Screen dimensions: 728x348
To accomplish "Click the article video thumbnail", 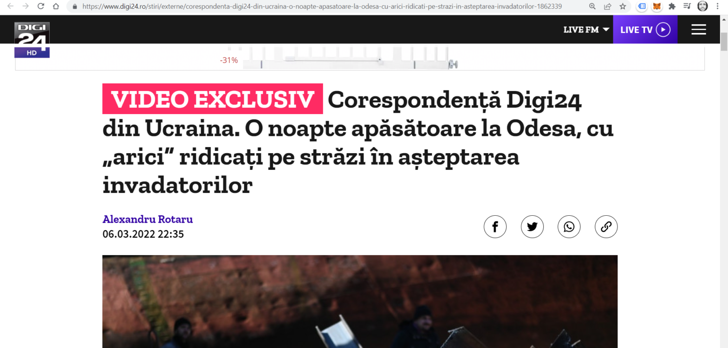I will pos(360,302).
